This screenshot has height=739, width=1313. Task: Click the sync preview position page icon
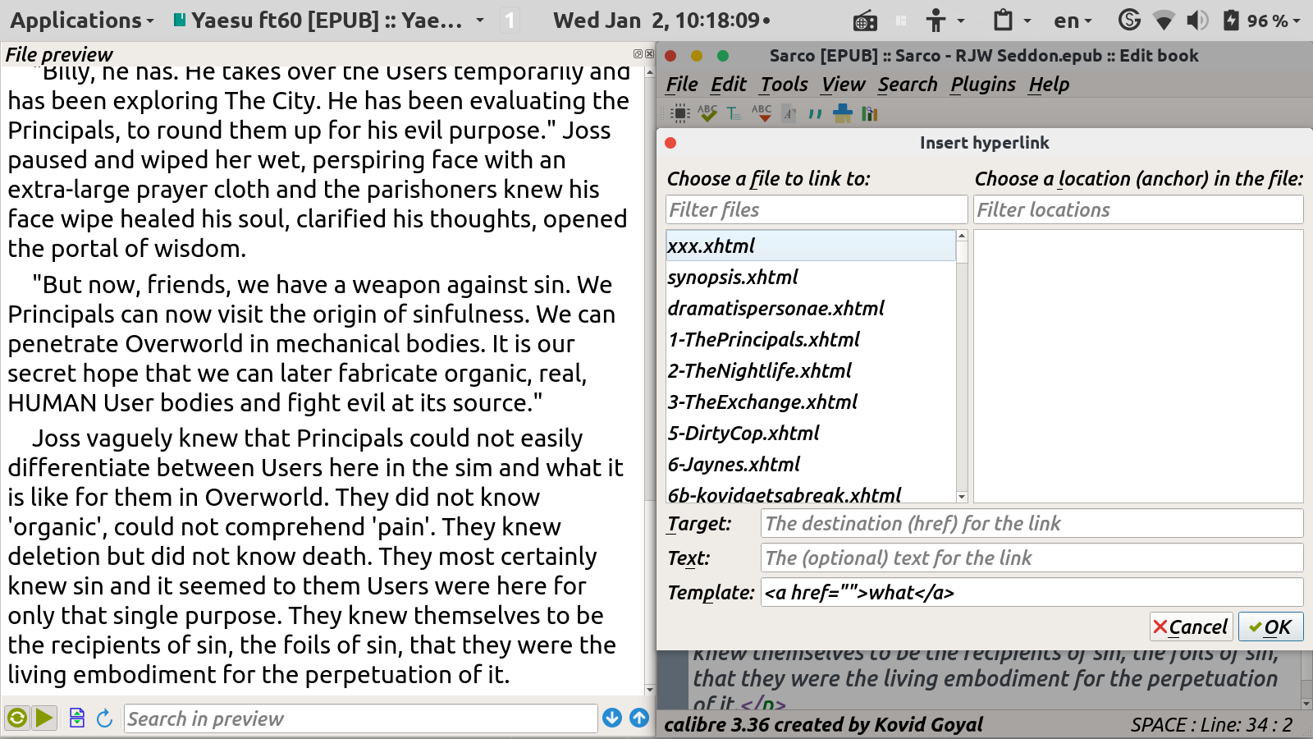coord(77,718)
